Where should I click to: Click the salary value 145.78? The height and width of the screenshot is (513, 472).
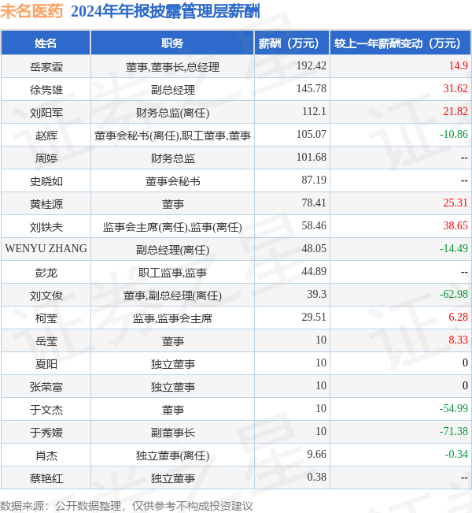click(311, 89)
